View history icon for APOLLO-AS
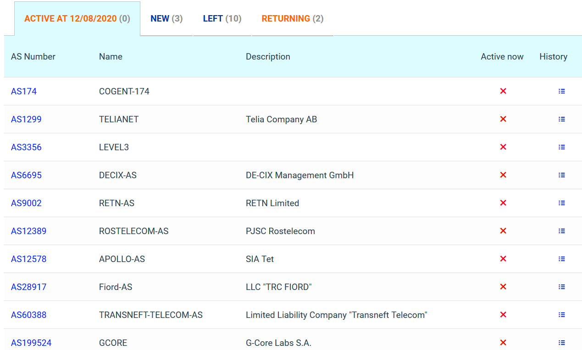Image resolution: width=582 pixels, height=350 pixels. click(561, 259)
